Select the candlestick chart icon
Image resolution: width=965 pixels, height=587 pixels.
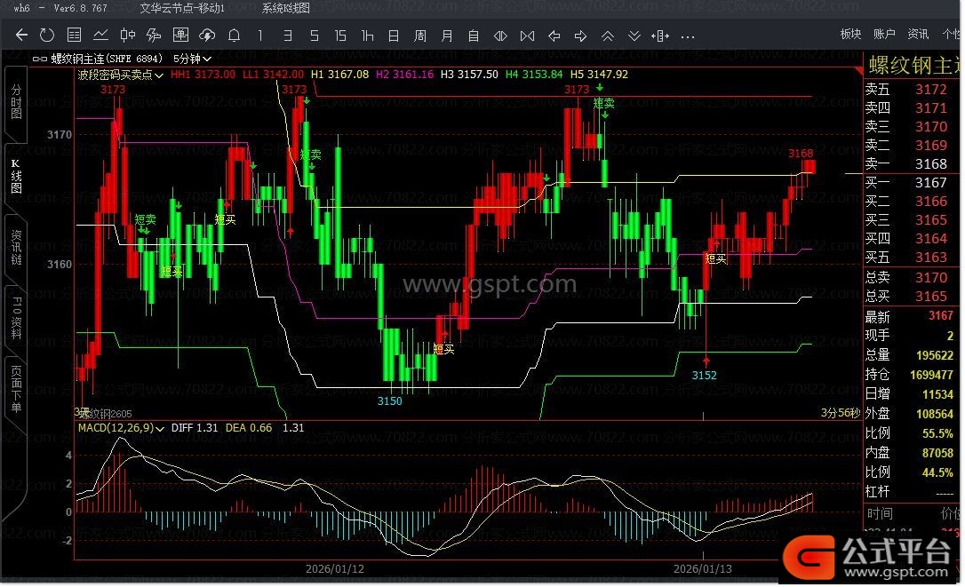pyautogui.click(x=127, y=36)
